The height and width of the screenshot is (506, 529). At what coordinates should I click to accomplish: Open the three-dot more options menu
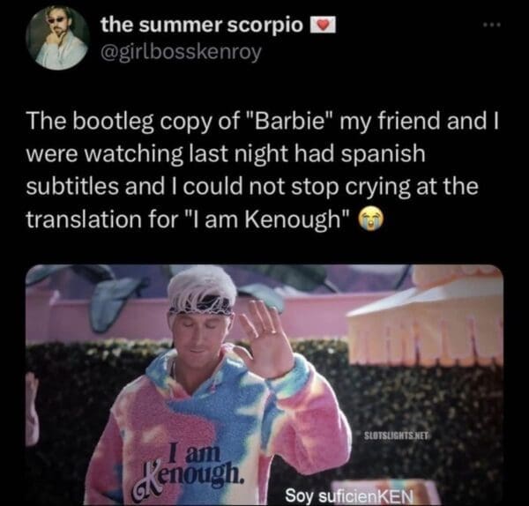(x=492, y=25)
